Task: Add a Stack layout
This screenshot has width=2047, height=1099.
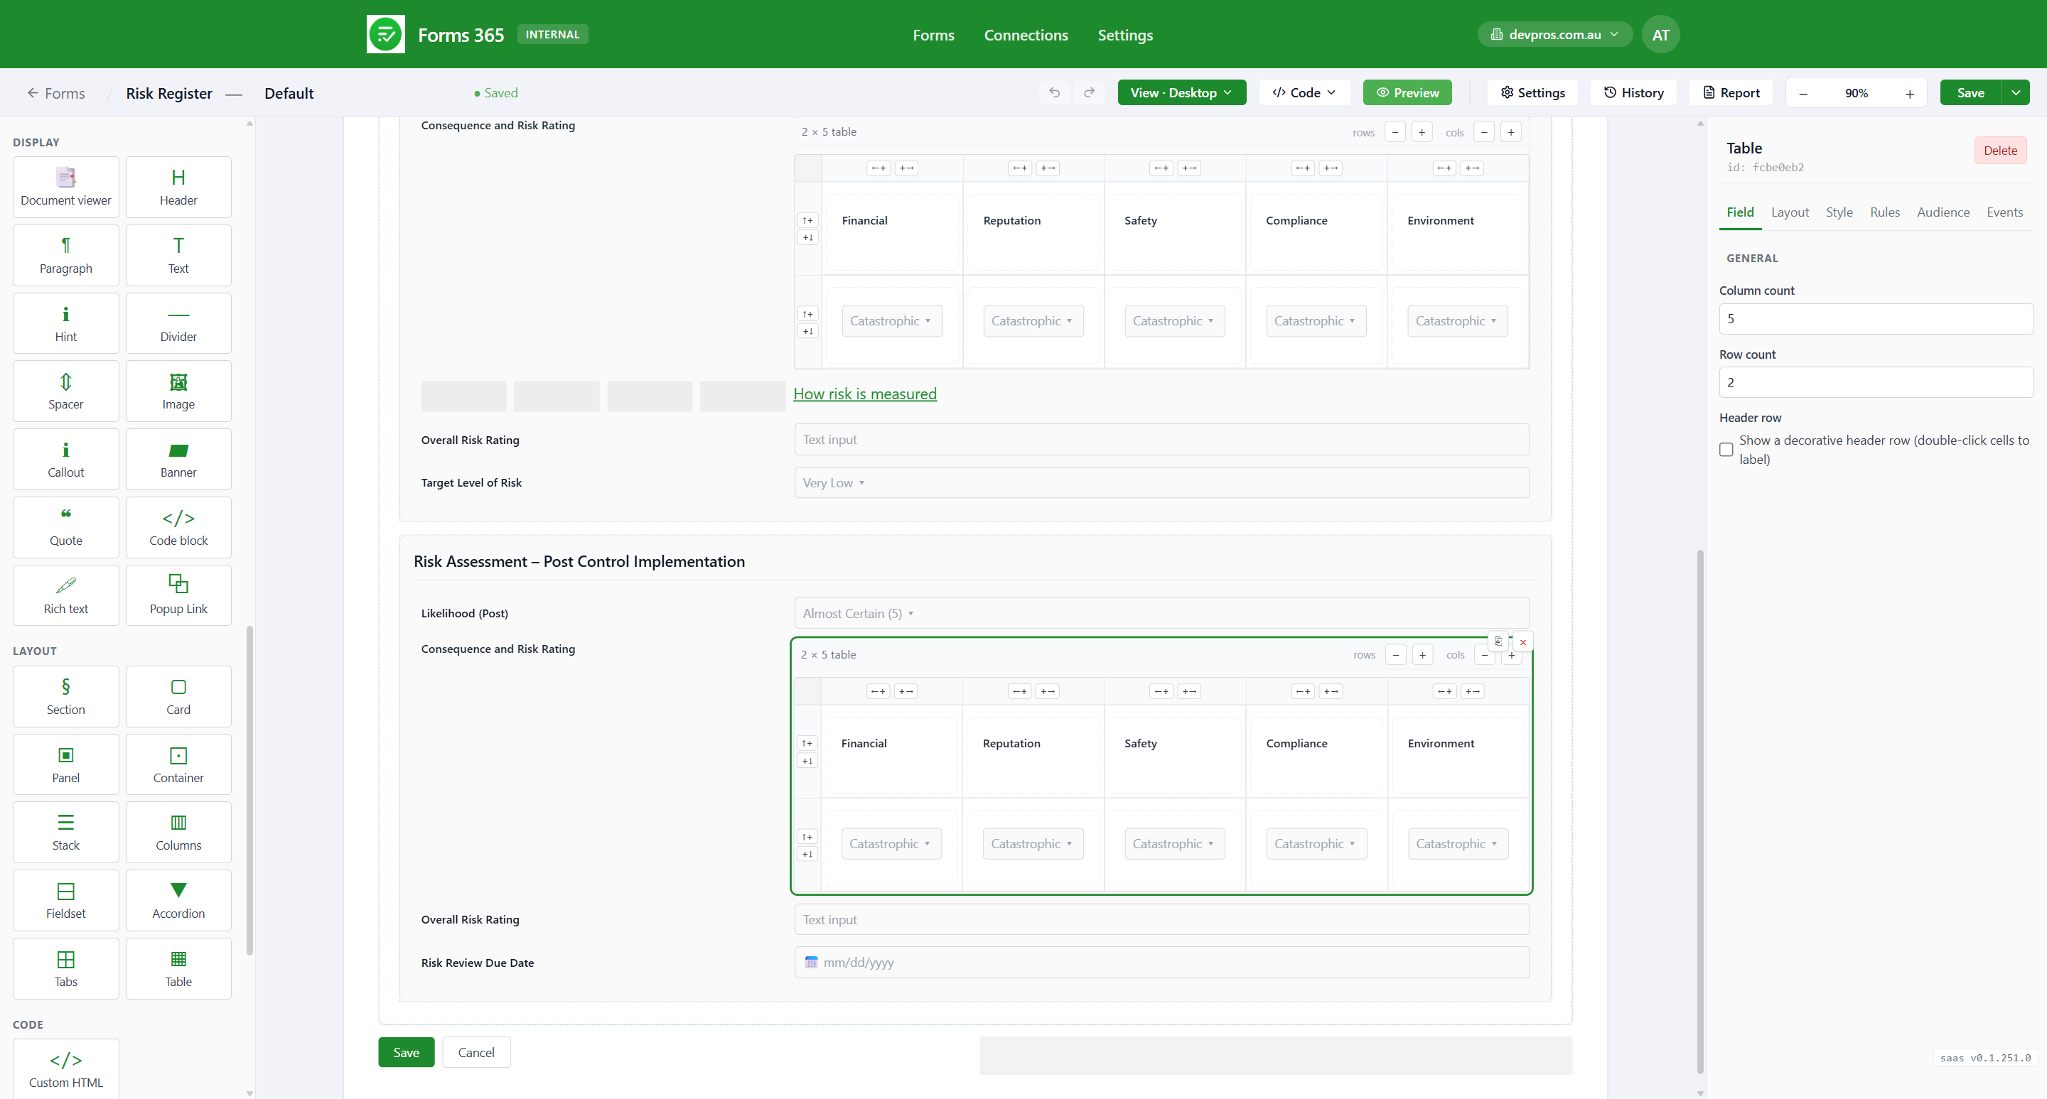Action: pyautogui.click(x=66, y=832)
